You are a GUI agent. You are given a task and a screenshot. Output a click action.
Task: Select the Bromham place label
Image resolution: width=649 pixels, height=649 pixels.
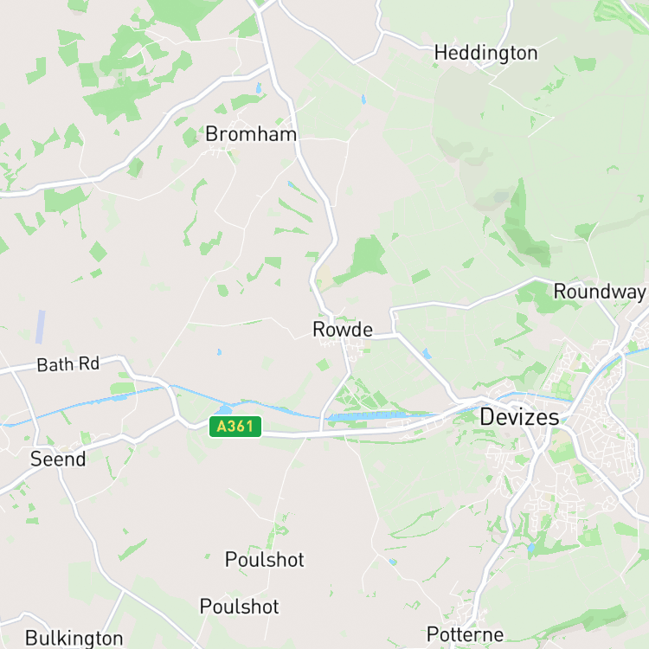tap(251, 134)
